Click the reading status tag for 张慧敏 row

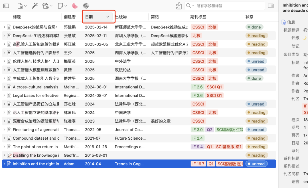pos(257,36)
